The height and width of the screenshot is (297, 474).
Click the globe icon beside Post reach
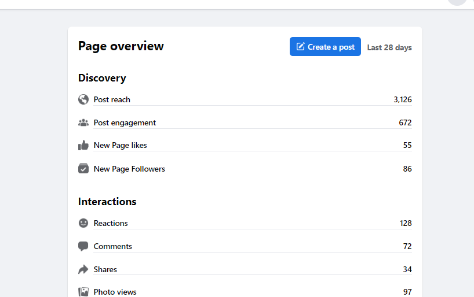point(83,99)
